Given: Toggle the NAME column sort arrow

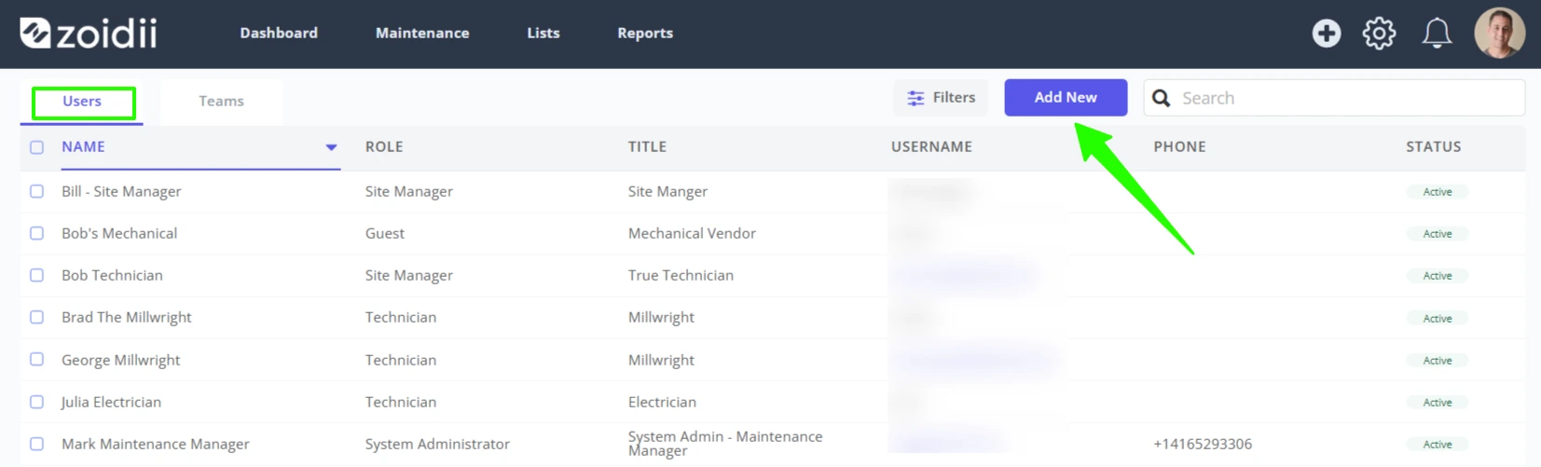Looking at the screenshot, I should click(331, 147).
